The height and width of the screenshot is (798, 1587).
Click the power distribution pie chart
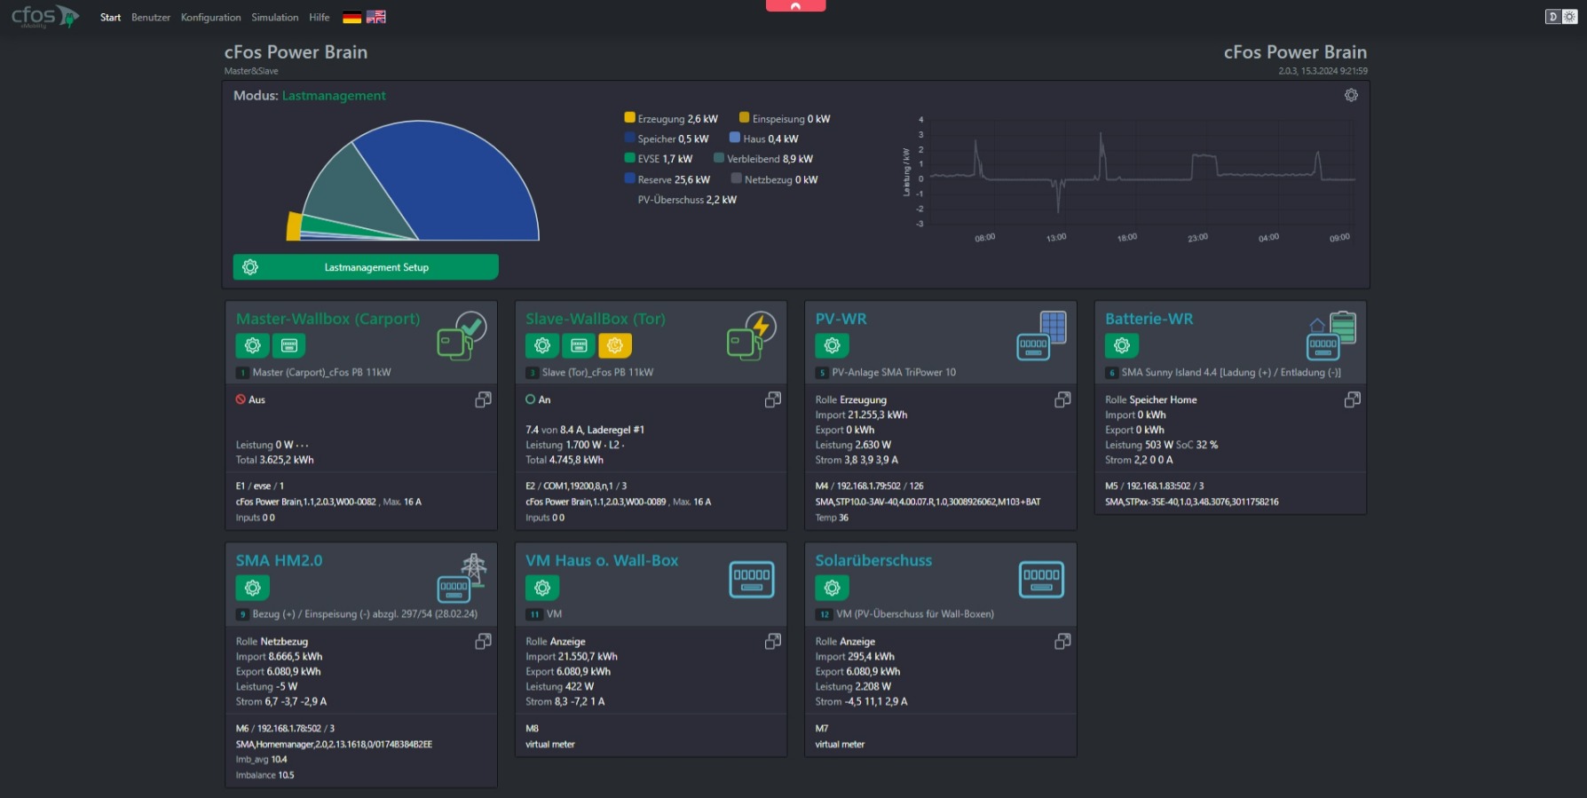pyautogui.click(x=413, y=181)
